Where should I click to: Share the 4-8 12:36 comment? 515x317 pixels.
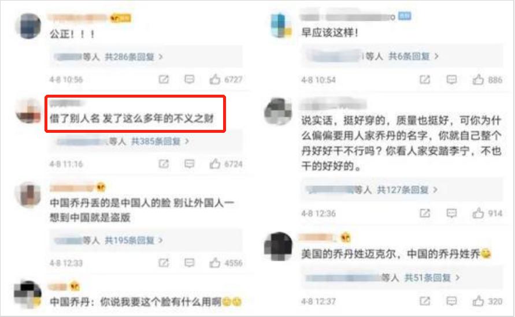pyautogui.click(x=425, y=213)
